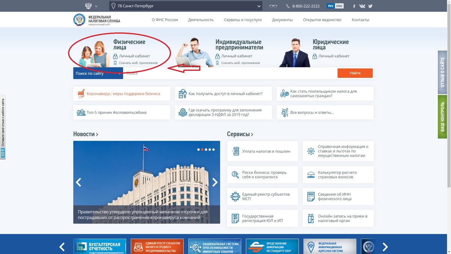Open the VK social network icon

coord(362,6)
